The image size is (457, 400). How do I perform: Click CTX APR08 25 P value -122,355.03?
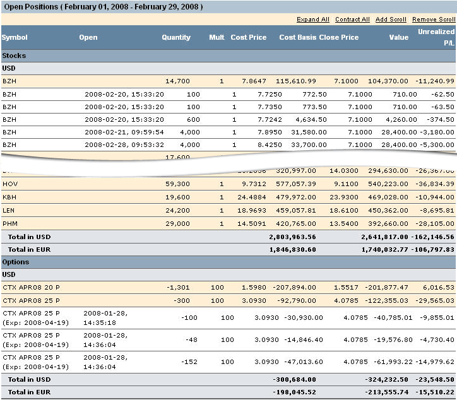pyautogui.click(x=386, y=301)
